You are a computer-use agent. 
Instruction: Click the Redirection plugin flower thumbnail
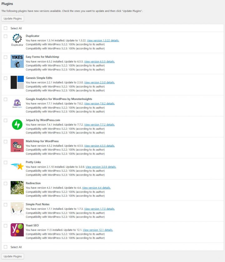[17, 187]
